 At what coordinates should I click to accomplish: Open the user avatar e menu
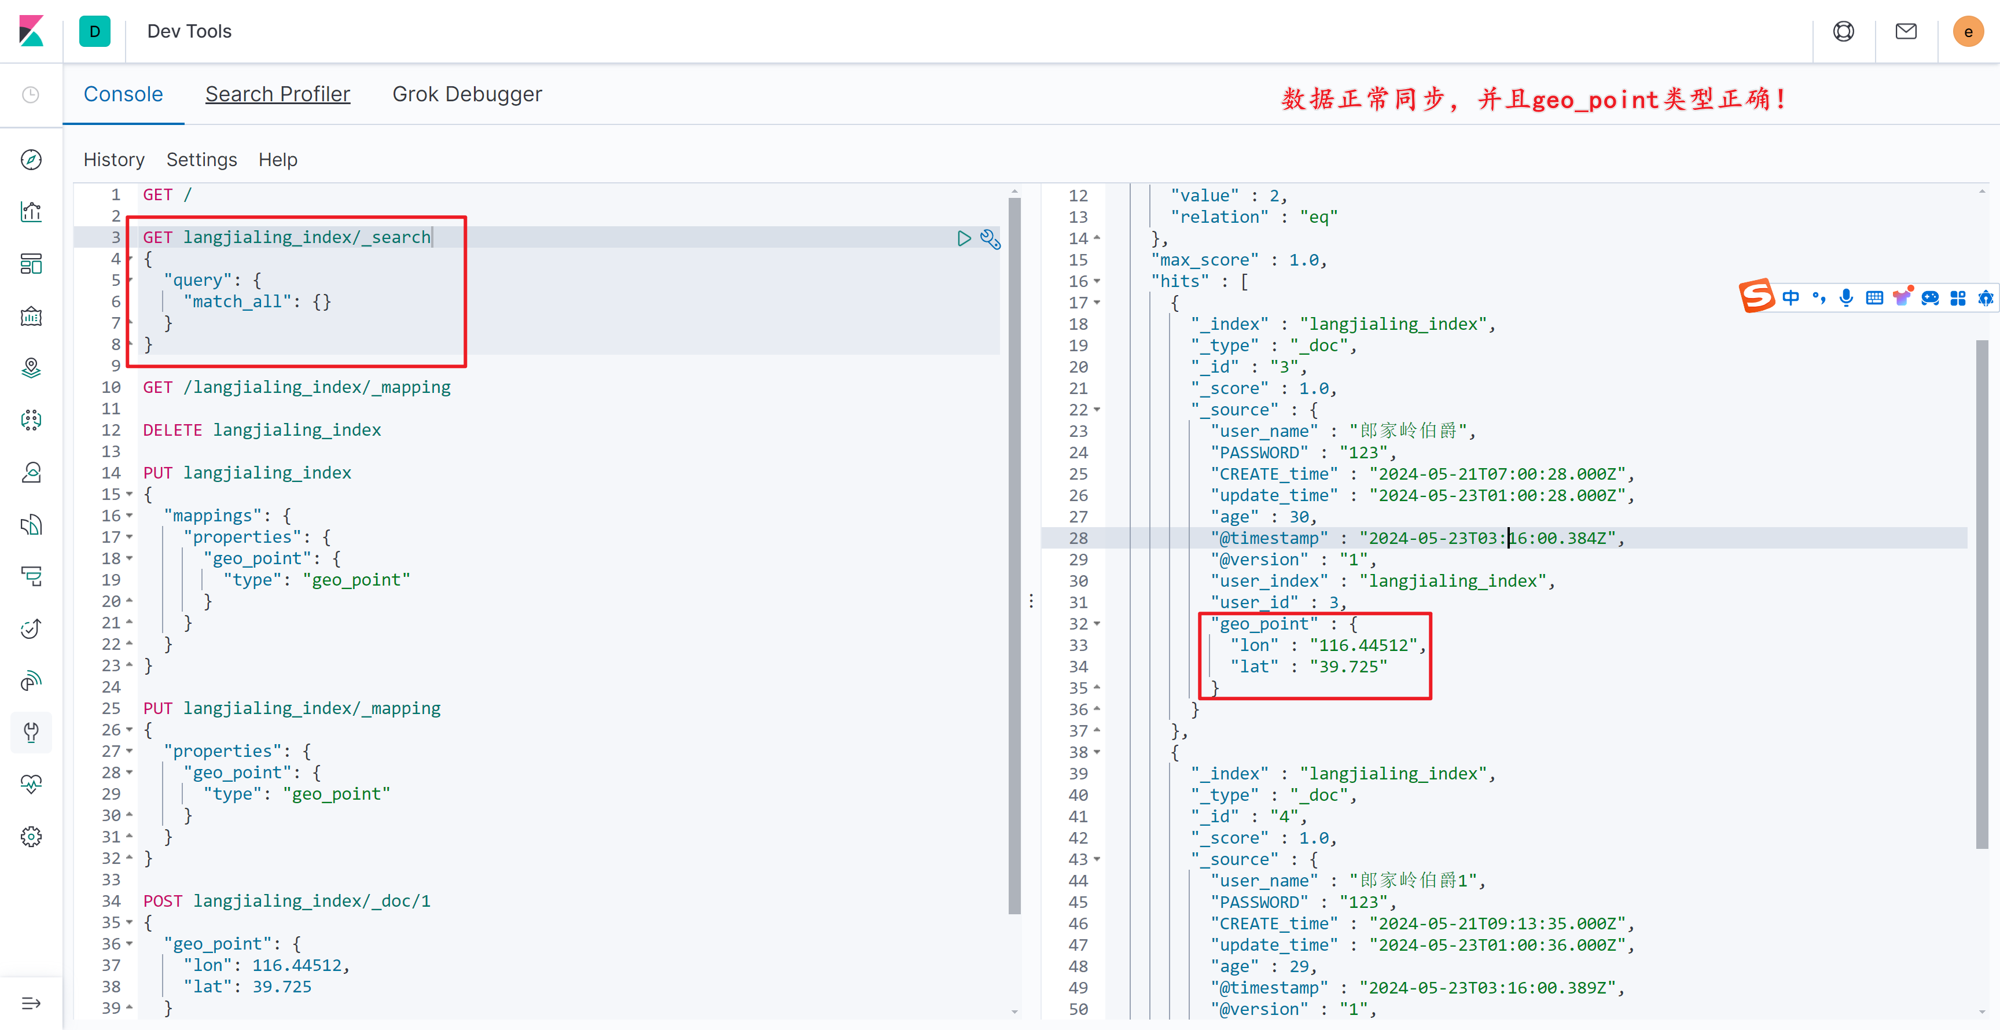(x=1968, y=31)
